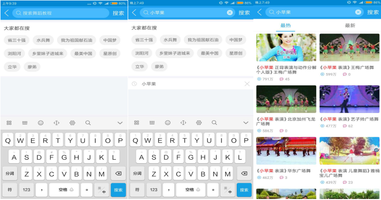Viewport: 381px width, 200px height.
Task: Tap grid menu icon on the history screen keyboard
Action: pos(136,123)
